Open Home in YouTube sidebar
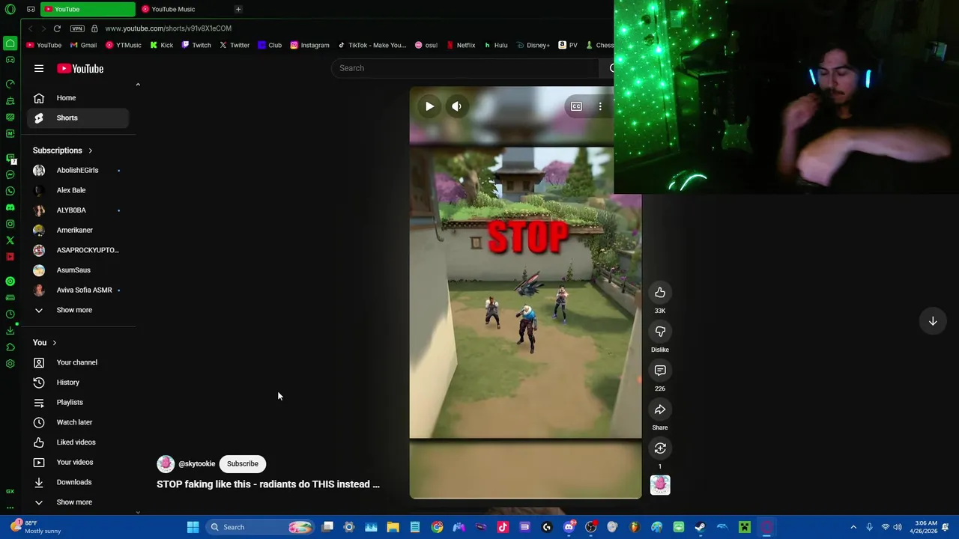The image size is (959, 539). [x=78, y=98]
